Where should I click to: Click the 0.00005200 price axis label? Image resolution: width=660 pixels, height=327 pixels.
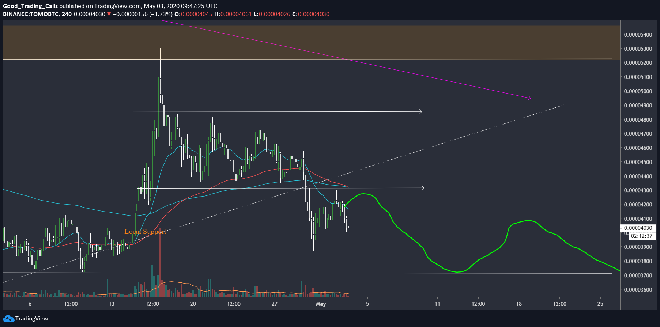click(x=638, y=63)
